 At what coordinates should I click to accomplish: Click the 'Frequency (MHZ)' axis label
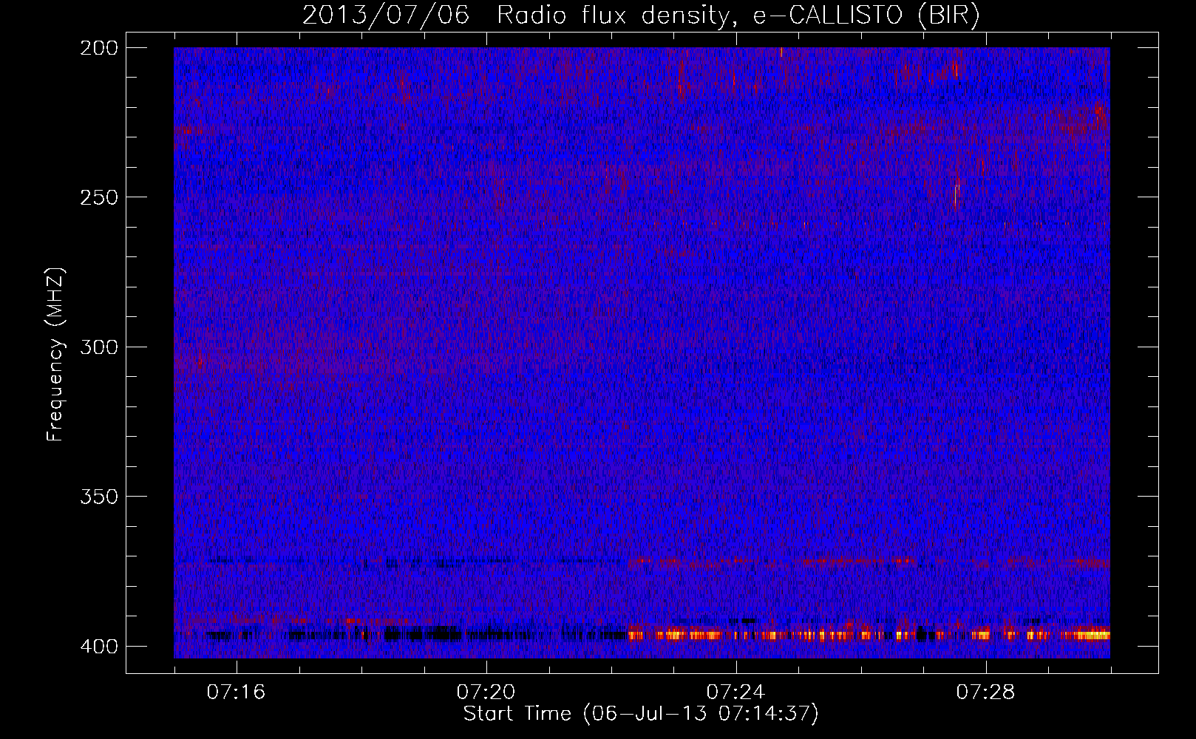[55, 354]
